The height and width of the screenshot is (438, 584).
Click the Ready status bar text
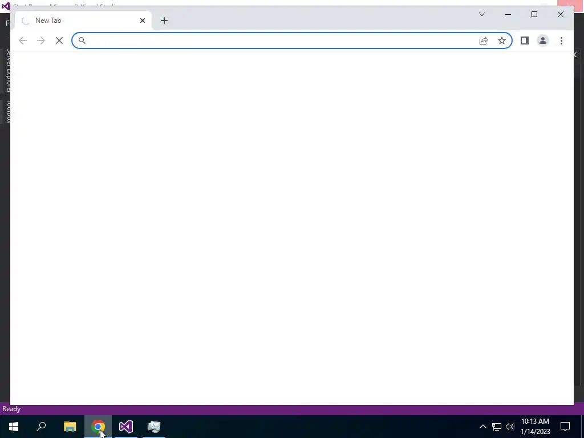click(11, 409)
